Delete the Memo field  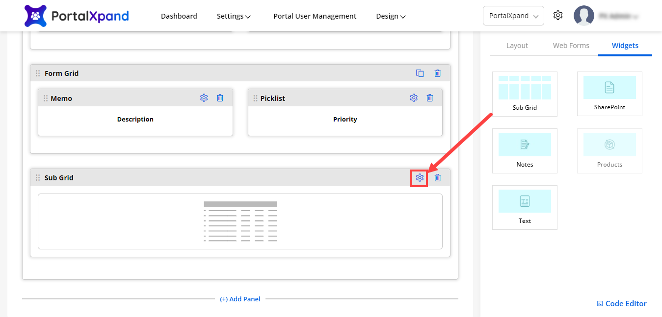pos(220,98)
